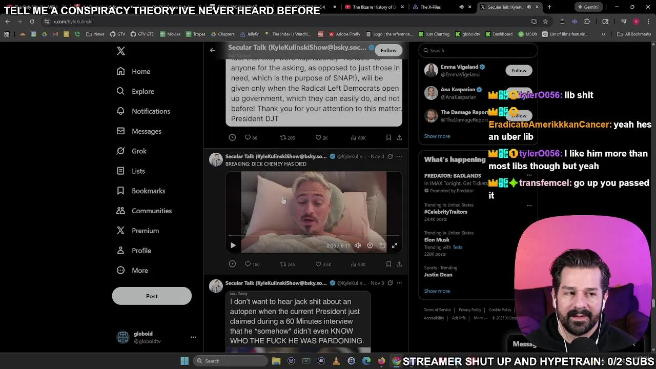The height and width of the screenshot is (369, 656).
Task: Open Grok from the sidebar
Action: 132,151
